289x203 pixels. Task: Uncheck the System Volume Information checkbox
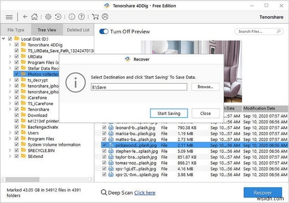tap(17, 145)
